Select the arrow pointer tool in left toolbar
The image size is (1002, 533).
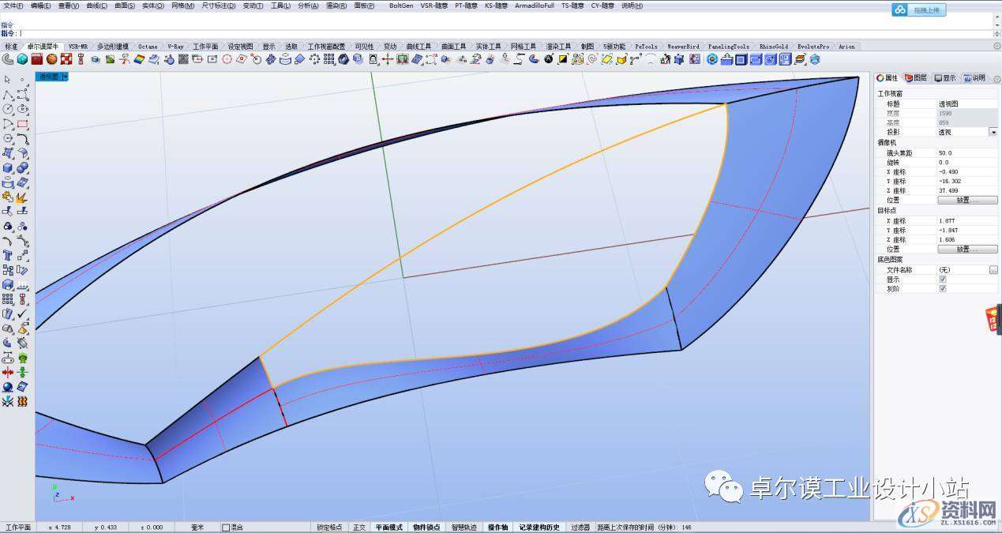[8, 80]
